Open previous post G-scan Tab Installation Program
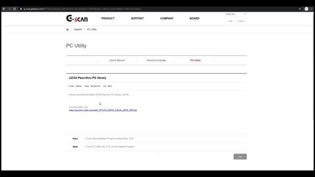 coord(109,139)
